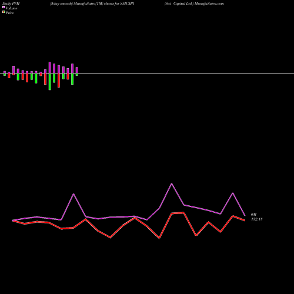The image size is (294, 294).
Task: Click the Volume legend color swatch
Action: tap(4, 7)
